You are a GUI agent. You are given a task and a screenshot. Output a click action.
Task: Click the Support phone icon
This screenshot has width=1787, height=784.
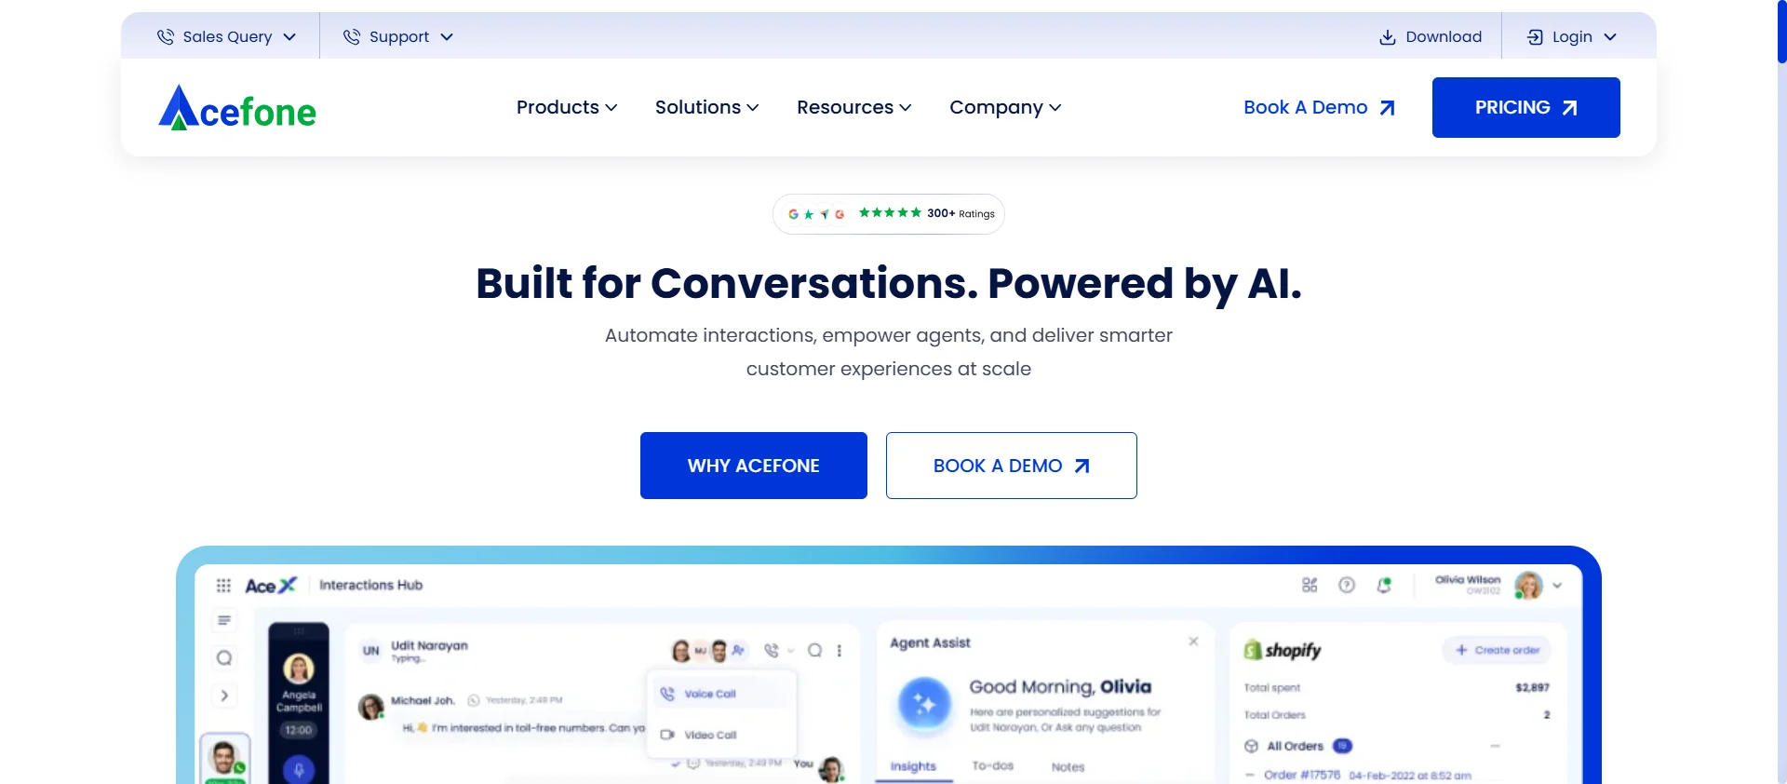tap(351, 36)
